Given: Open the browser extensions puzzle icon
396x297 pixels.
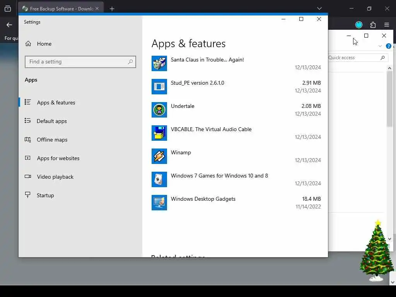Looking at the screenshot, I should click(x=373, y=25).
